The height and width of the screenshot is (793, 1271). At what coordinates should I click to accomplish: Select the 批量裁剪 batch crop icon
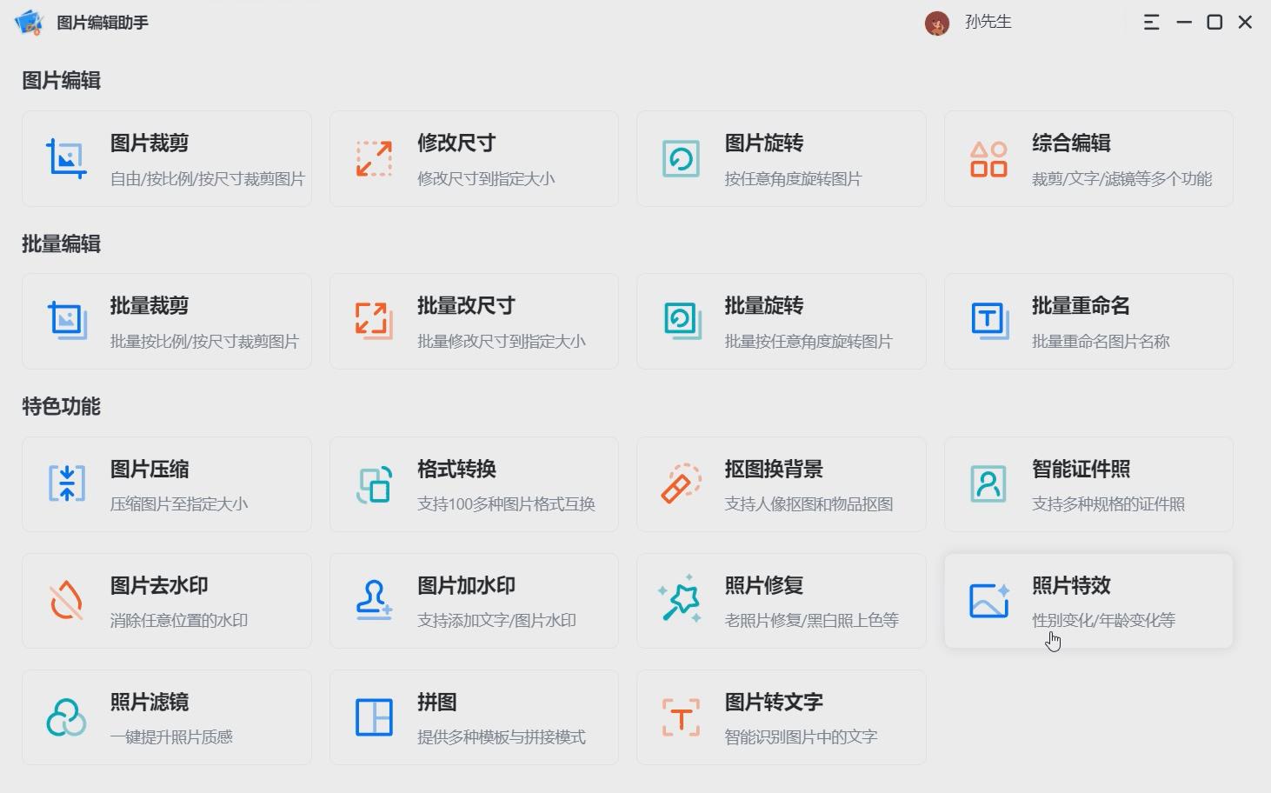pyautogui.click(x=66, y=321)
